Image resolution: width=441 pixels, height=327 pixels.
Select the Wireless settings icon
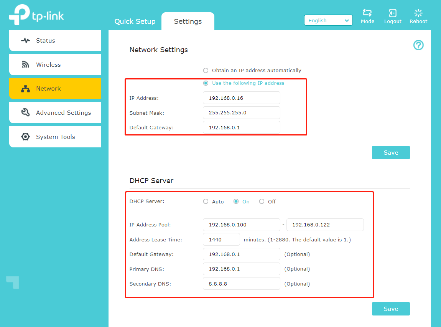[x=25, y=64]
